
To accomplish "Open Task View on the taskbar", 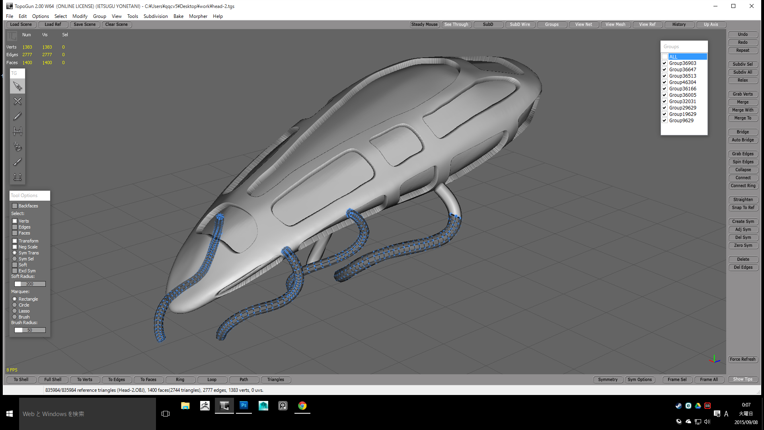I will (166, 414).
